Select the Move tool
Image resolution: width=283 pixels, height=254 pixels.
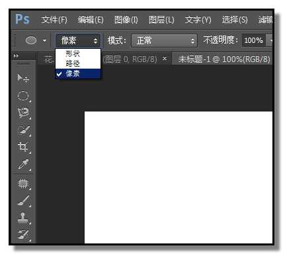[x=23, y=79]
